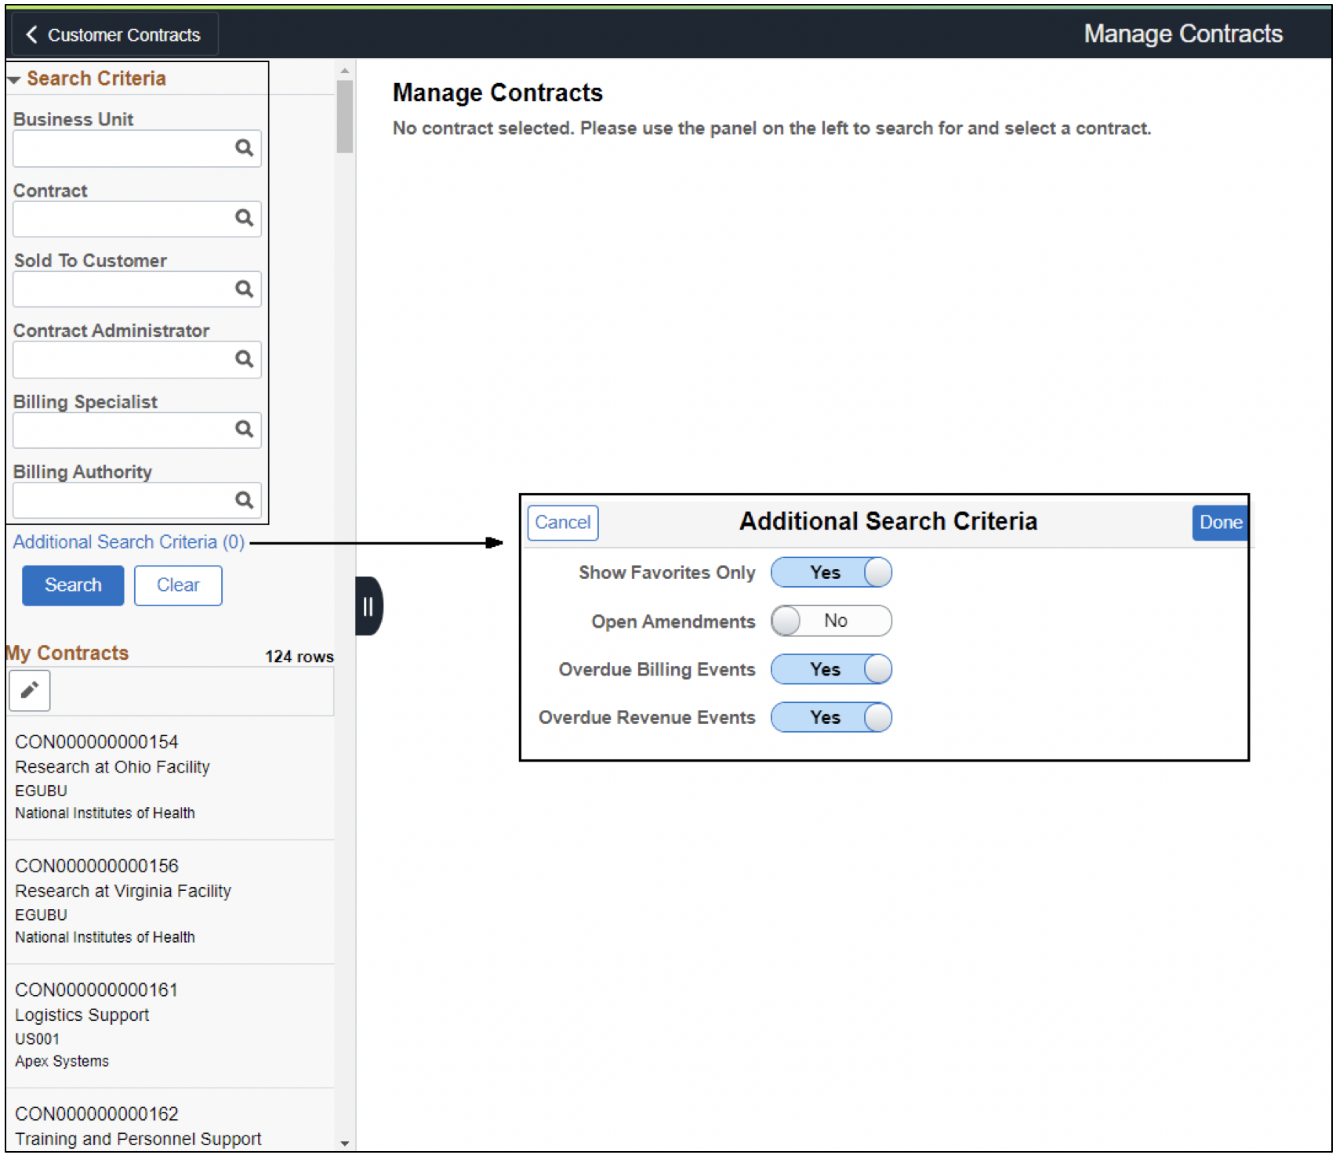Toggle Overdue Revenue Events to No
This screenshot has height=1155, width=1336.
(830, 717)
